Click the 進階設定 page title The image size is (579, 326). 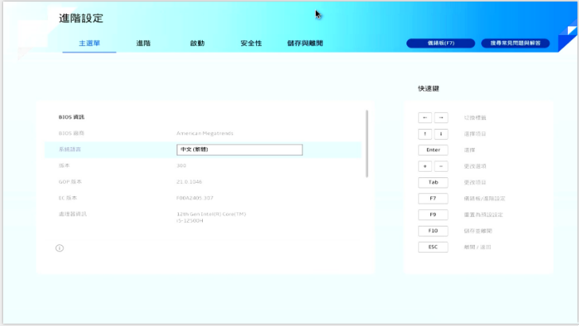[x=81, y=18]
